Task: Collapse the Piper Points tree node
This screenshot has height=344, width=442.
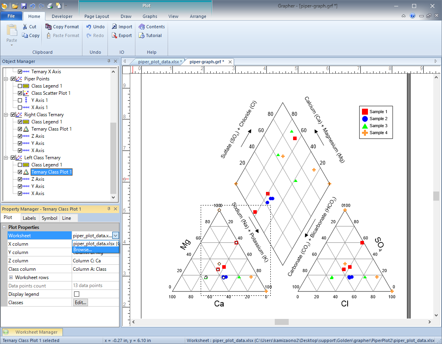Action: [x=6, y=79]
